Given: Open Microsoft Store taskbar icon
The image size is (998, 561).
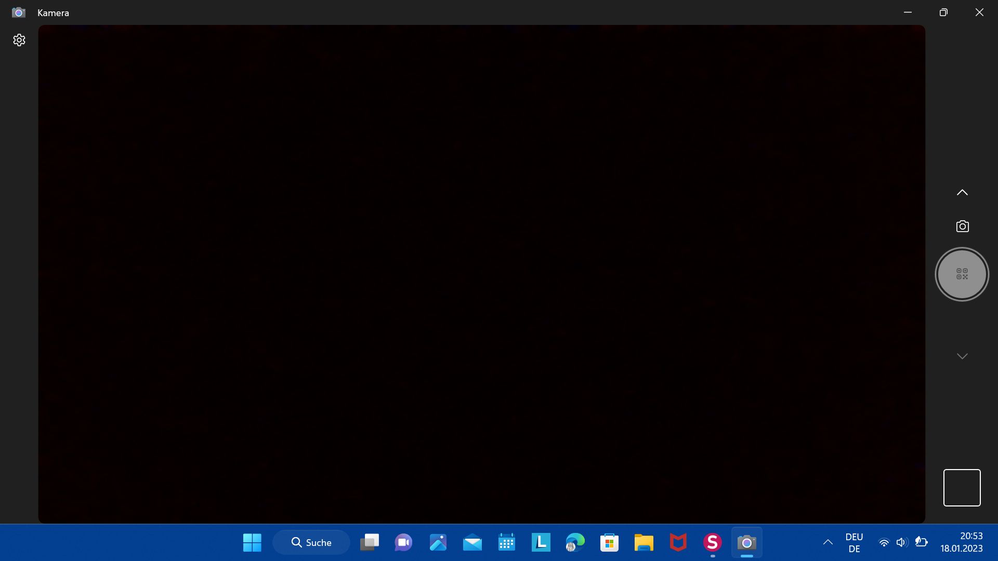Looking at the screenshot, I should (x=609, y=543).
